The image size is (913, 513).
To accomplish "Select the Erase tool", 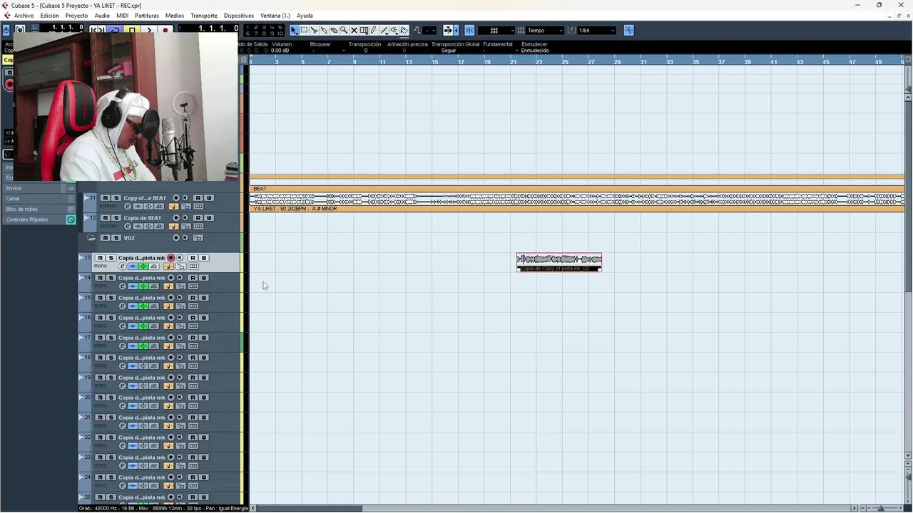I will 334,30.
